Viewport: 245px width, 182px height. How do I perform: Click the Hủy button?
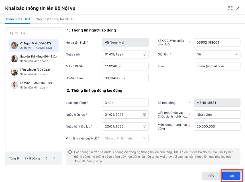tap(211, 176)
